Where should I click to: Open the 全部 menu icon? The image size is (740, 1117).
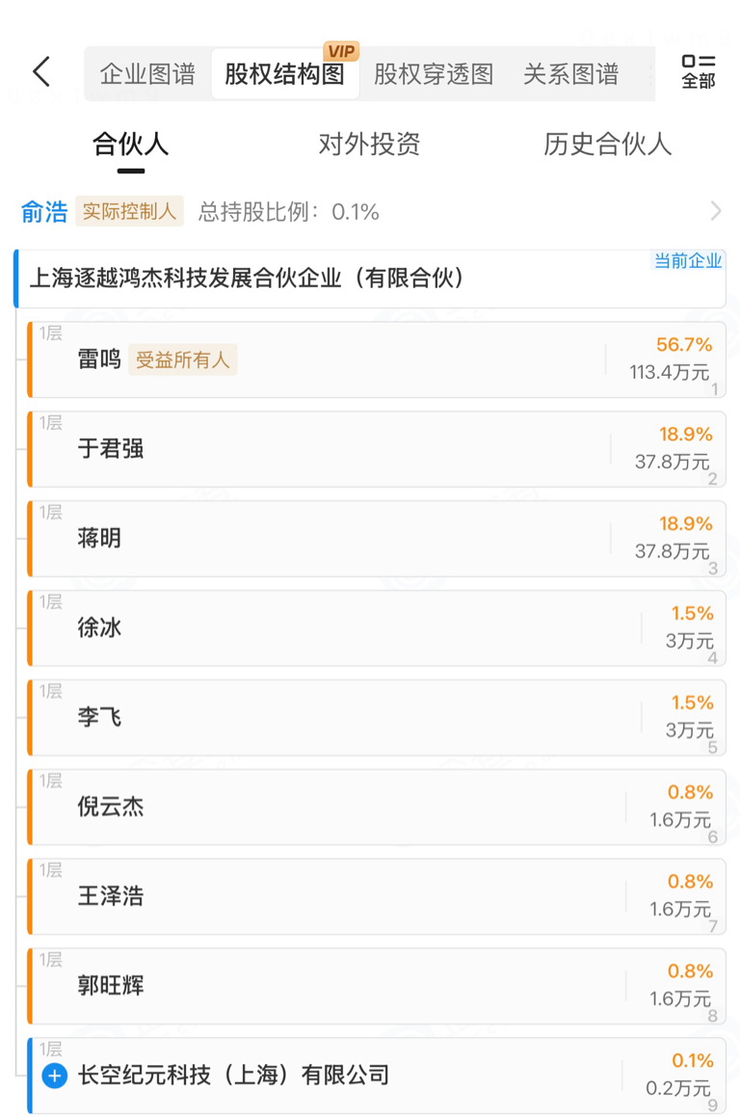click(698, 72)
